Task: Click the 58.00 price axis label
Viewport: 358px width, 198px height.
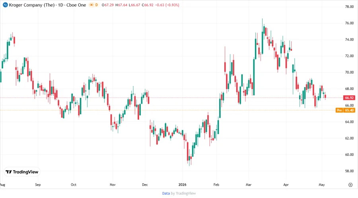Action: pos(349,171)
